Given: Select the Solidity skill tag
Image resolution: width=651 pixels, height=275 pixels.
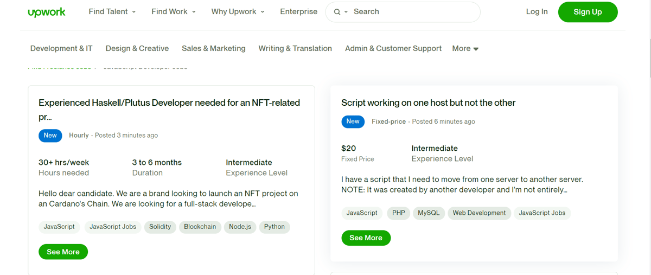Looking at the screenshot, I should (x=160, y=227).
